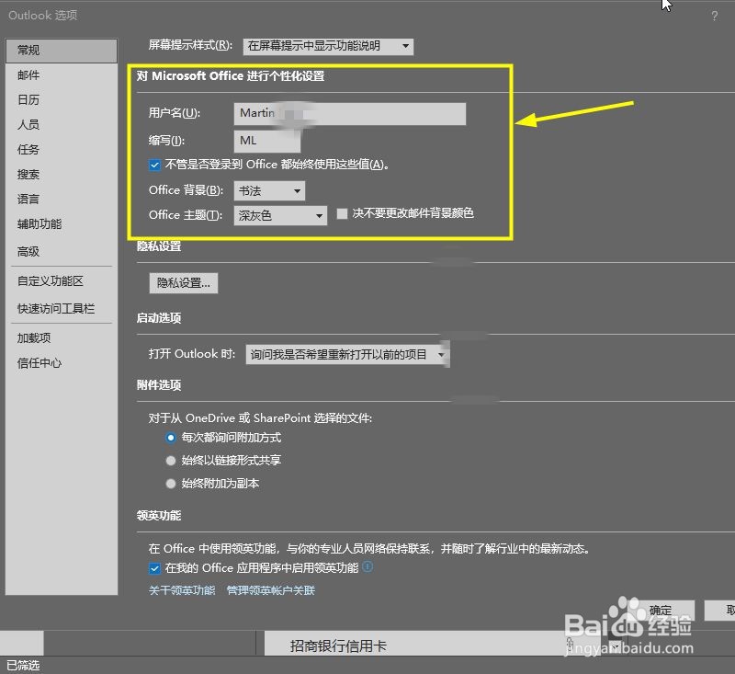The height and width of the screenshot is (674, 735).
Task: Click 招商银行信用卡 in the mail window
Action: 338,645
